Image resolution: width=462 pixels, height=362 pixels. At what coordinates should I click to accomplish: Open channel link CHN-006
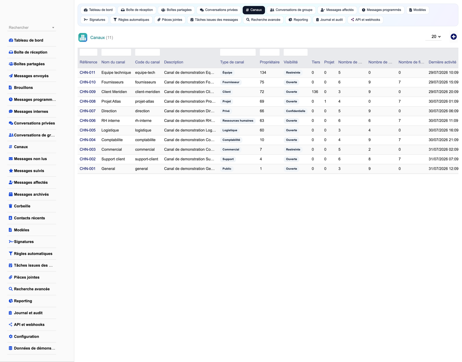point(88,121)
